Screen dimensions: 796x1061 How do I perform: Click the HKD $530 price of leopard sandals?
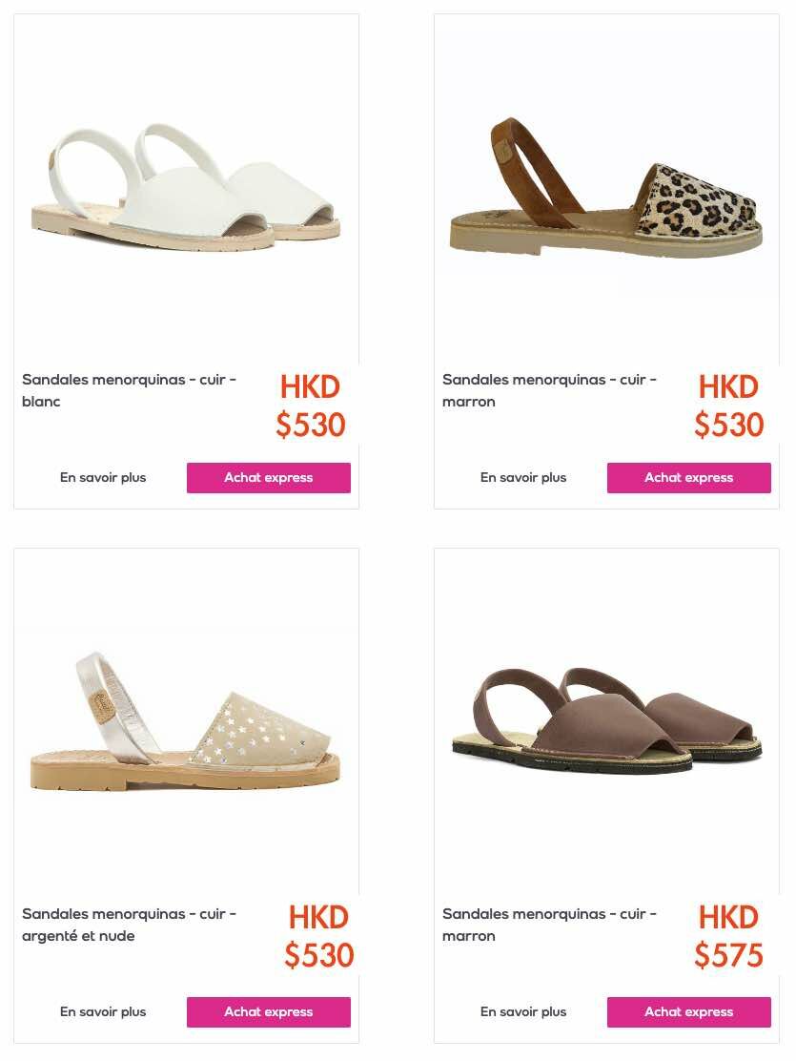point(728,406)
